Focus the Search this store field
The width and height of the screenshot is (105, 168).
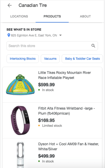(x=52, y=46)
